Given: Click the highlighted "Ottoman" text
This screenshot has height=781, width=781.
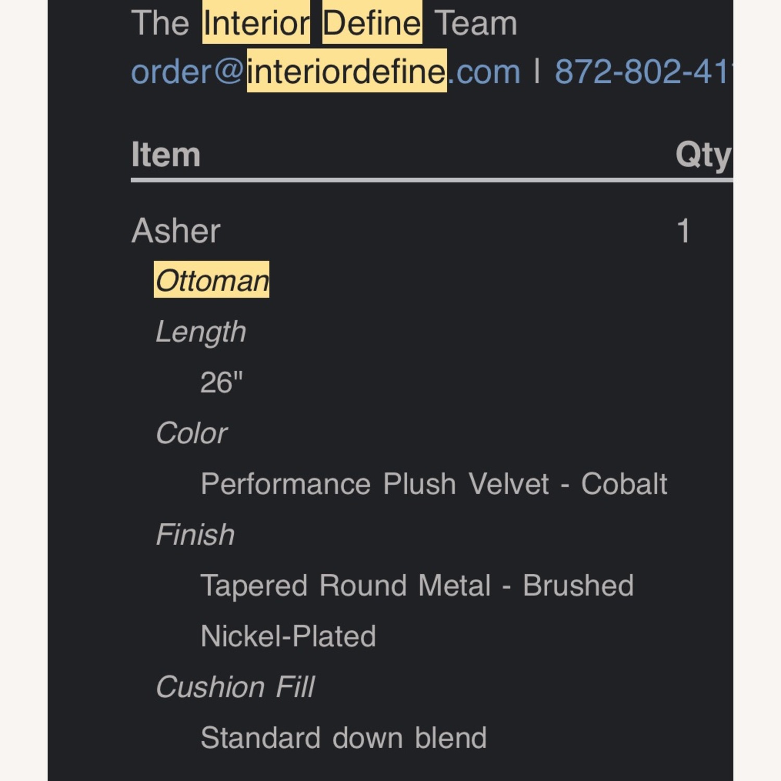Looking at the screenshot, I should pyautogui.click(x=211, y=281).
